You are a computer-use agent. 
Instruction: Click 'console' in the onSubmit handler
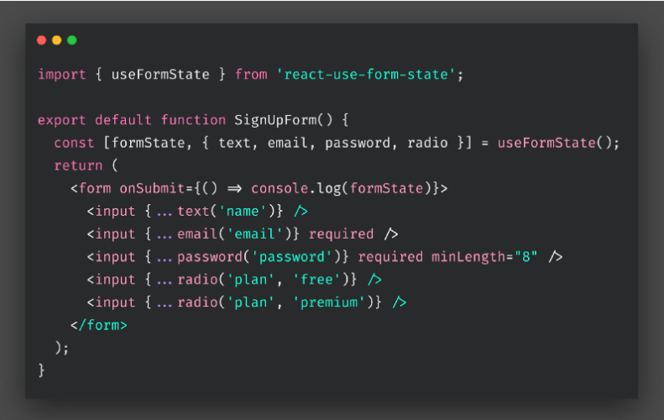pos(280,189)
